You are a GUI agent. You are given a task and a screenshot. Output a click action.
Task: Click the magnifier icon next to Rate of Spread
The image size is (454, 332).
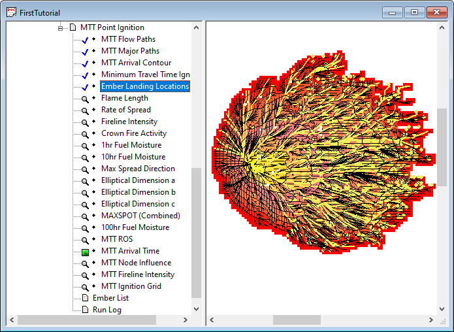pos(84,110)
